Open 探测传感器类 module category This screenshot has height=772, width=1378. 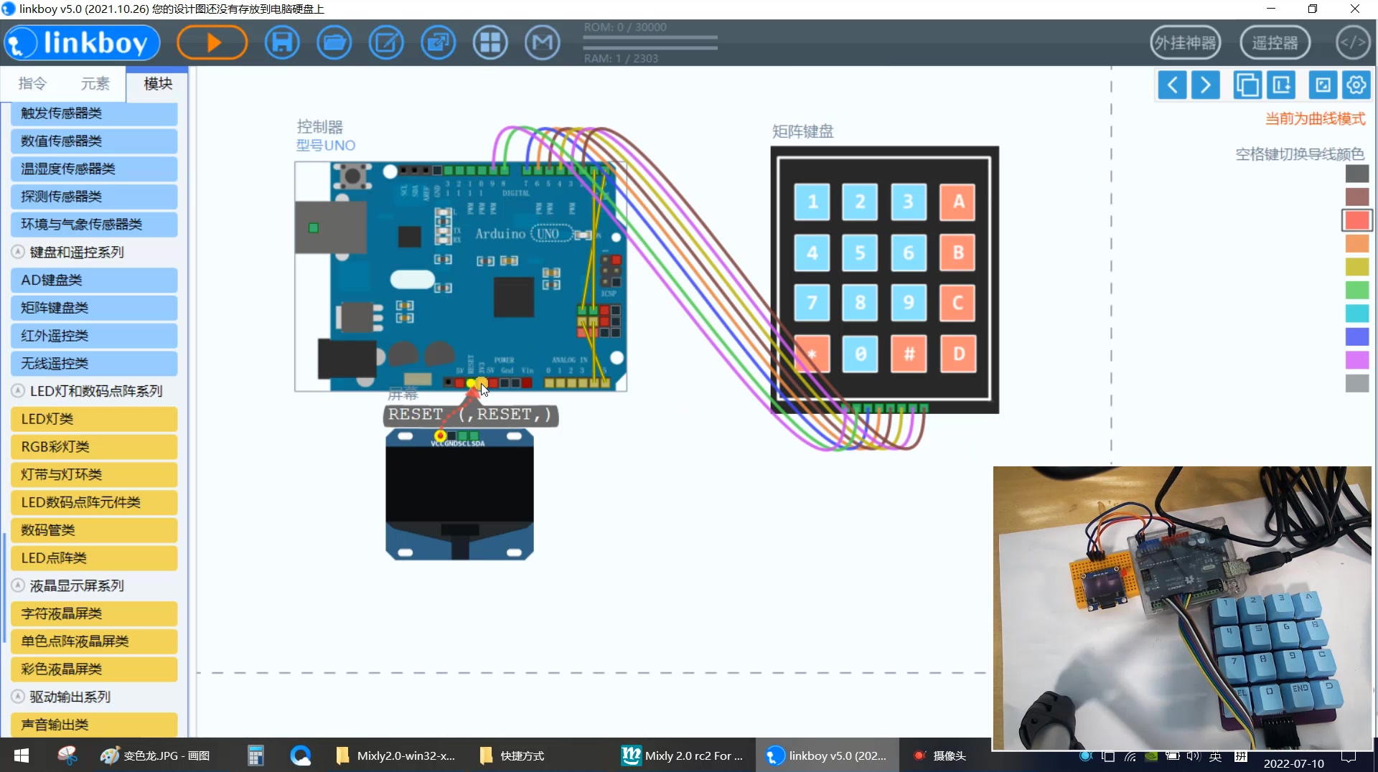(x=94, y=197)
